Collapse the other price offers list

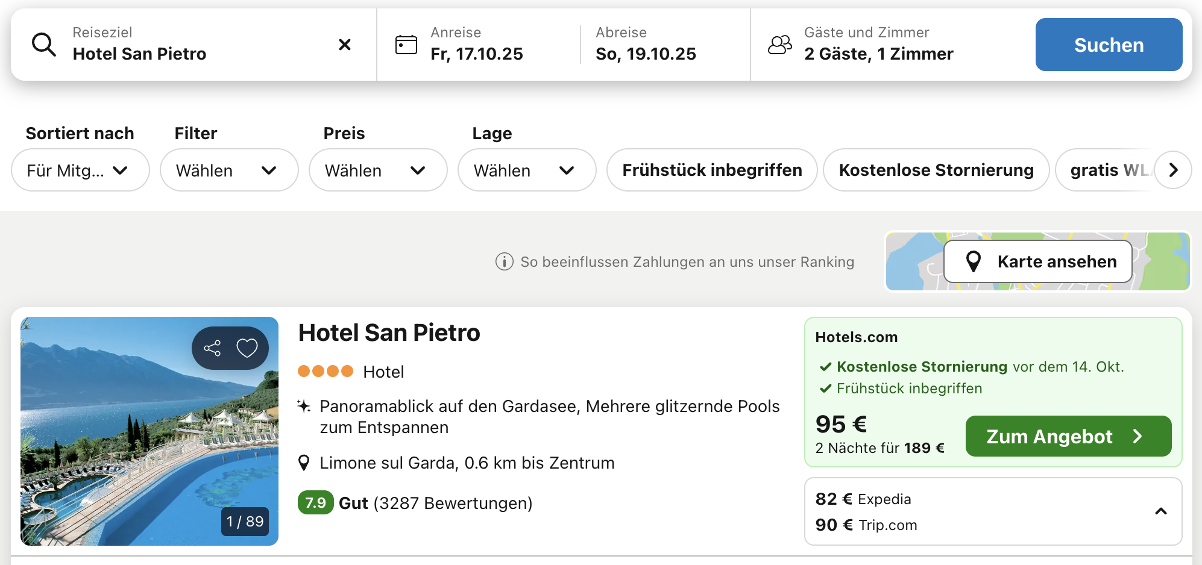tap(1160, 511)
